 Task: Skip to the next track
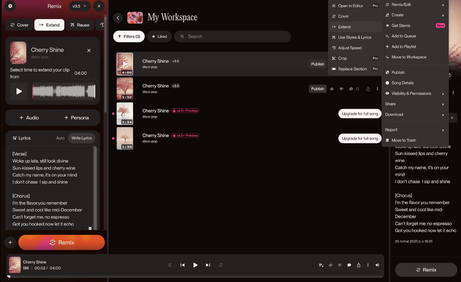pyautogui.click(x=208, y=265)
